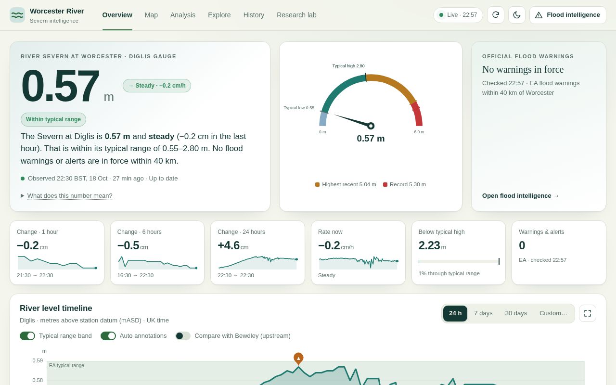616x385 pixels.
Task: Click the Worcester River wave logo icon
Action: (x=17, y=15)
